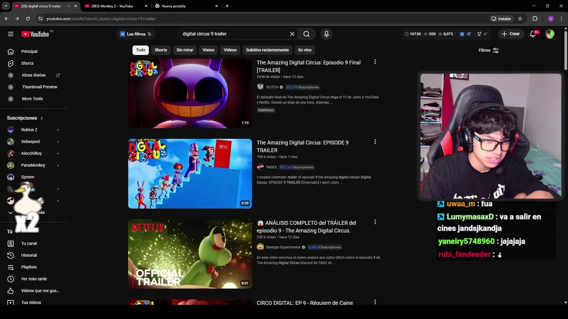The image size is (568, 319).
Task: Switch to the Monkey 2 - YouTube tab
Action: 116,6
